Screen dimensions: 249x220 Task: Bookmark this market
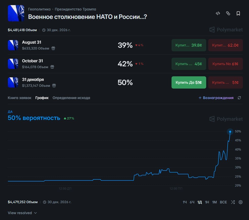tap(238, 13)
